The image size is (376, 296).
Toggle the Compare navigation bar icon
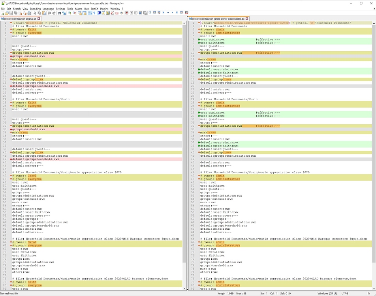(x=181, y=13)
